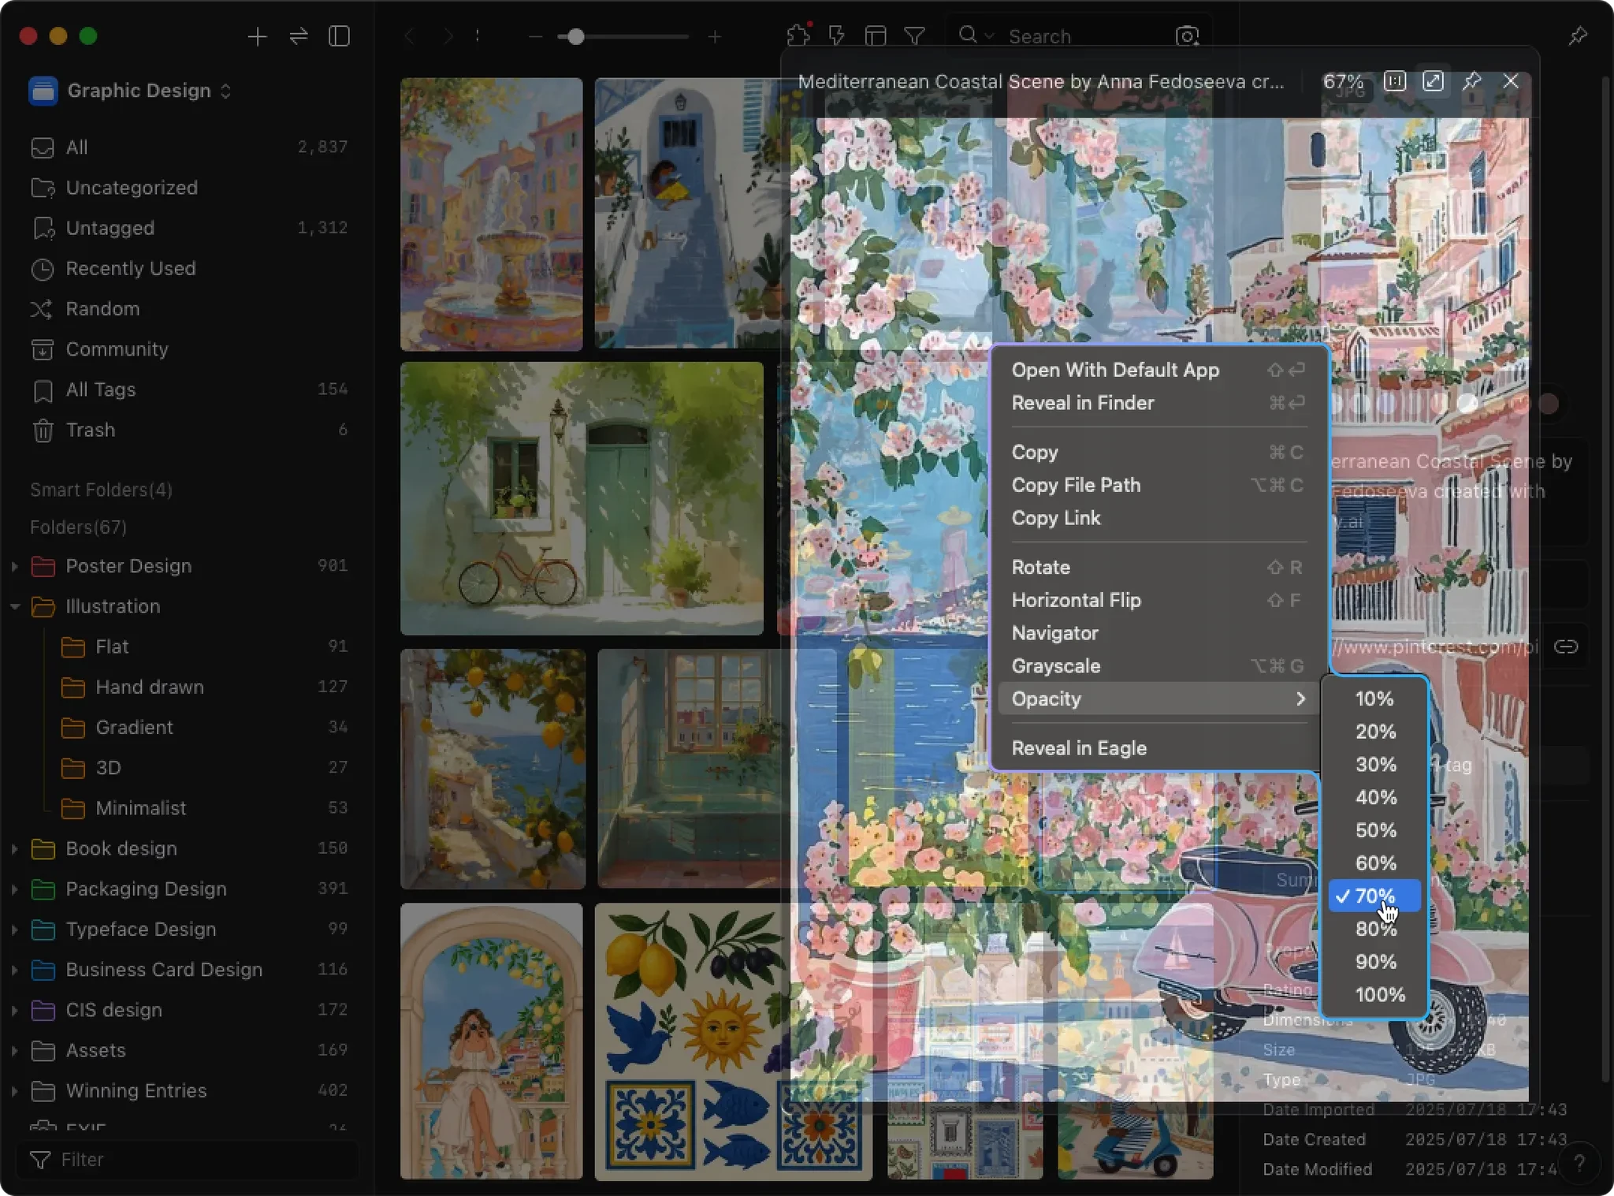Select the bicycle and green door thumbnail
The width and height of the screenshot is (1614, 1196).
(x=582, y=499)
